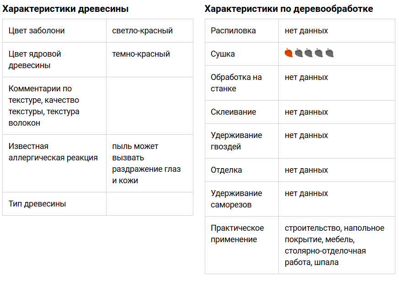Click the 'Цвет заболони' row label
The image size is (399, 281).
(37, 31)
